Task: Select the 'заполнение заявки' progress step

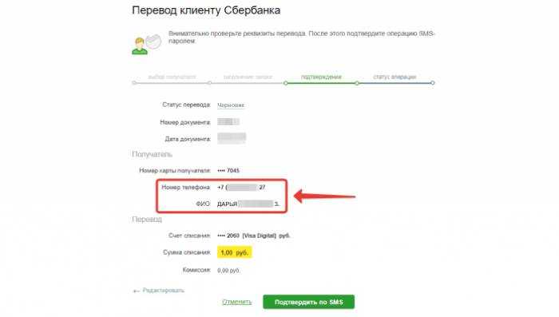Action: point(248,77)
